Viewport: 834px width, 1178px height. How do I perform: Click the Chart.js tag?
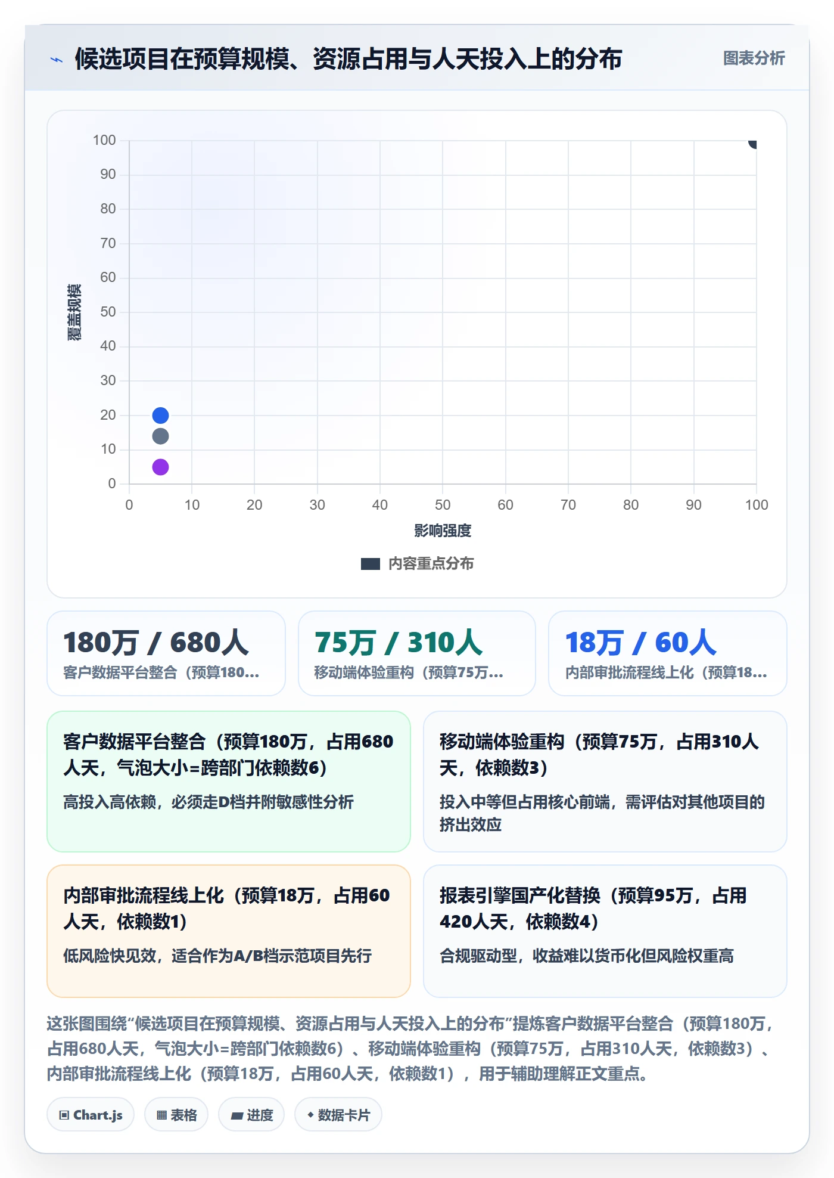91,1115
